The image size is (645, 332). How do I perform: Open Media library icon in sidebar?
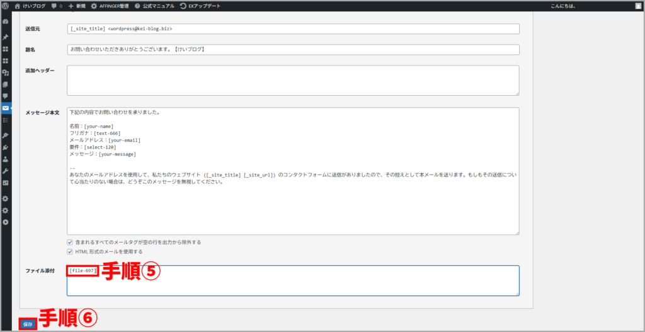(6, 72)
